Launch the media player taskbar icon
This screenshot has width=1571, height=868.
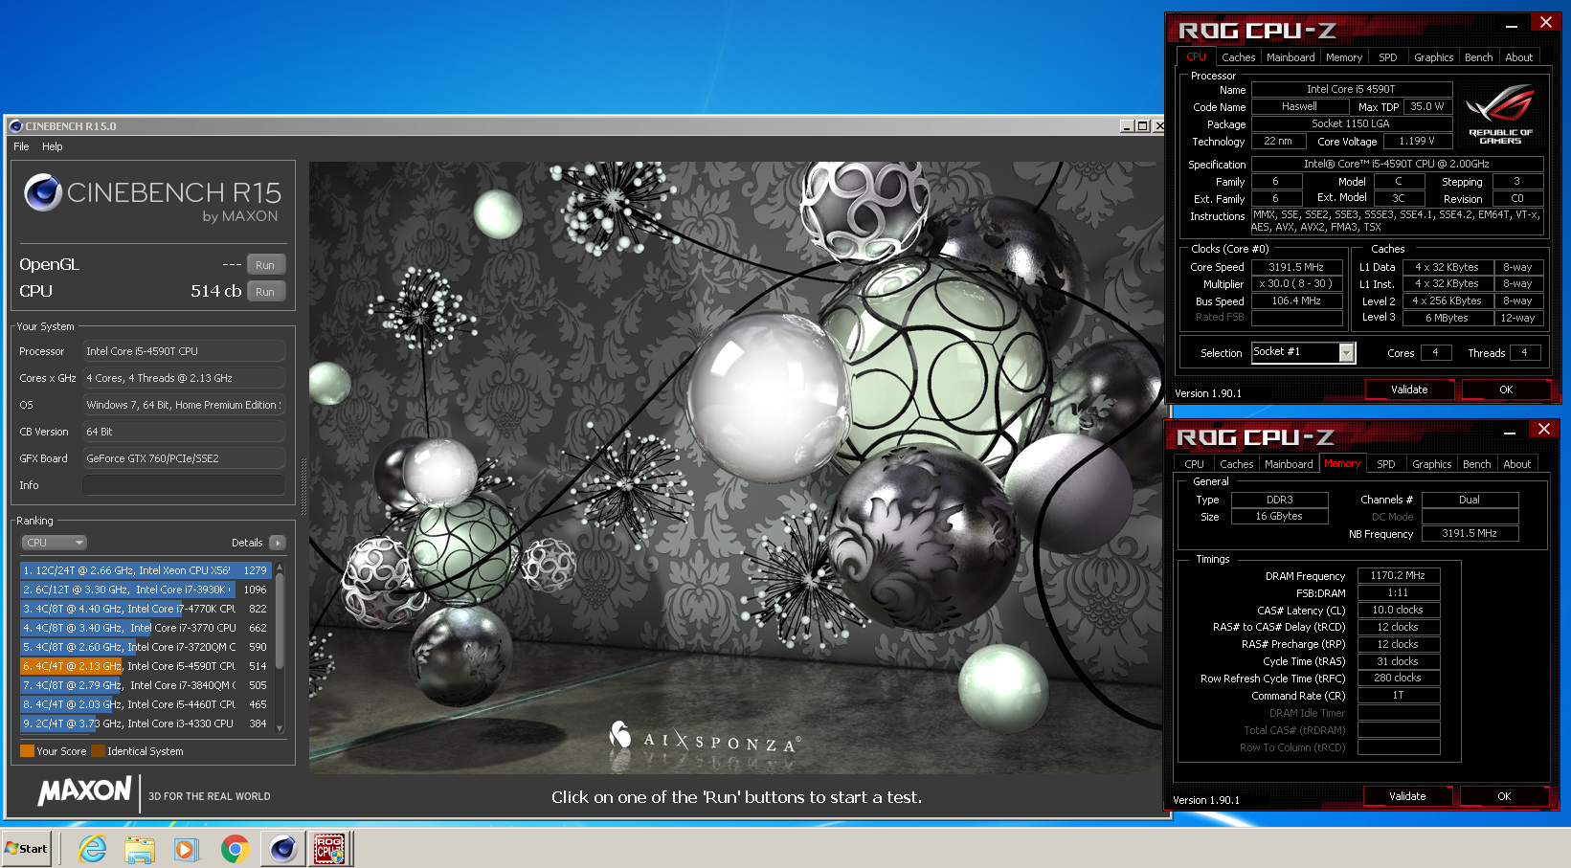pyautogui.click(x=187, y=849)
